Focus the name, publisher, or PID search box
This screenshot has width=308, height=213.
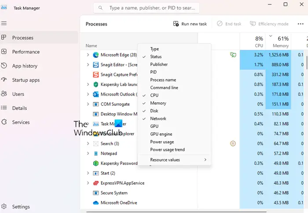(x=147, y=8)
